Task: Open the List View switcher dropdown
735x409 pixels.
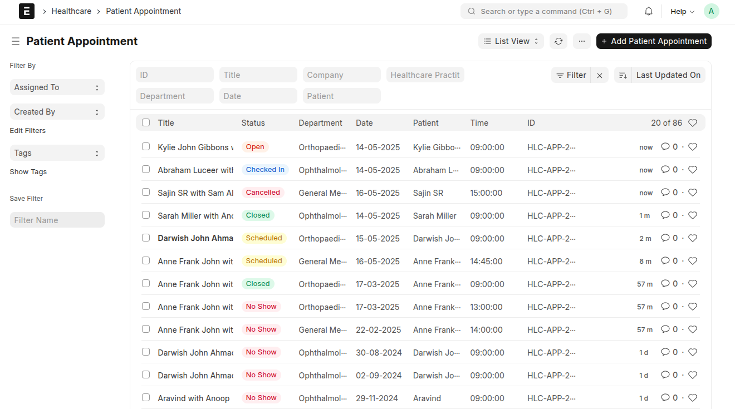Action: 511,41
